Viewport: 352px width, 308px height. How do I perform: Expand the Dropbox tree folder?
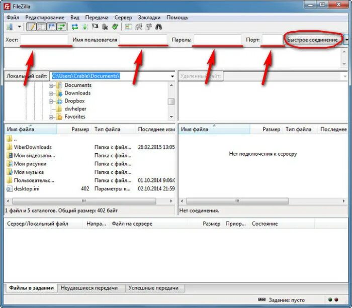coord(51,101)
